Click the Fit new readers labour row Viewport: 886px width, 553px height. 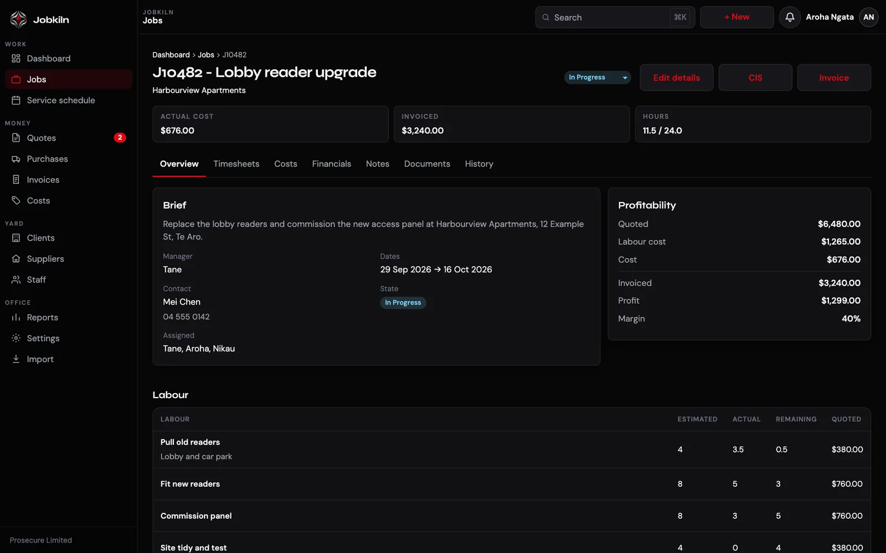512,484
